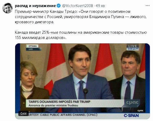Open the three-dot more options menu
Image resolution: width=153 pixels, height=121 pixels.
pyautogui.click(x=148, y=6)
